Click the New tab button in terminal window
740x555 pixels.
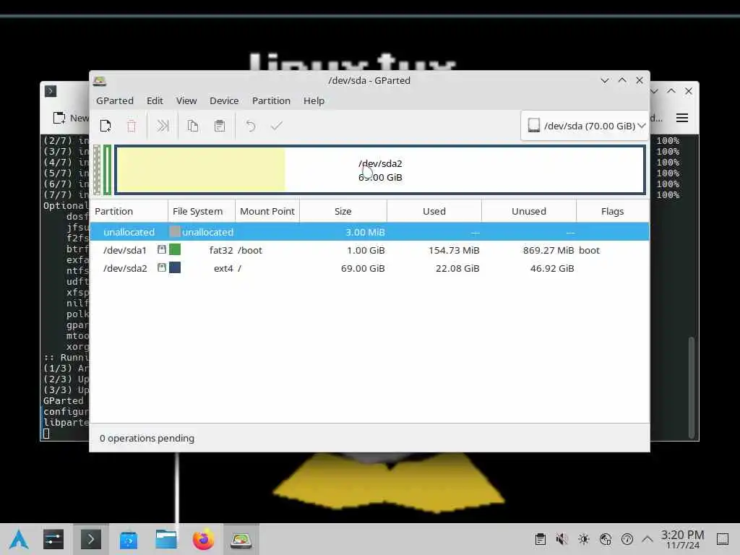pyautogui.click(x=71, y=118)
